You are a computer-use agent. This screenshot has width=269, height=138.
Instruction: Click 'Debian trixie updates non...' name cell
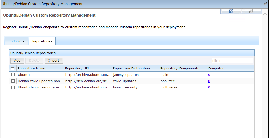(40, 81)
